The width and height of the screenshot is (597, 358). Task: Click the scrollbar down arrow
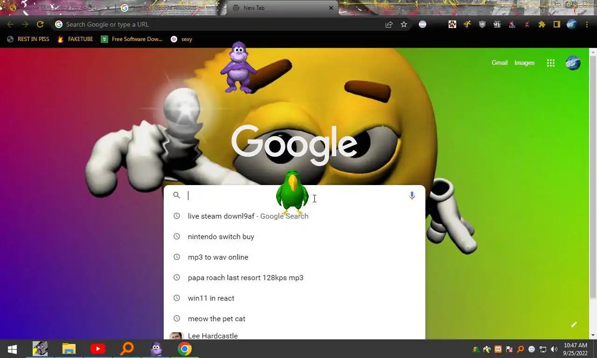click(x=593, y=335)
